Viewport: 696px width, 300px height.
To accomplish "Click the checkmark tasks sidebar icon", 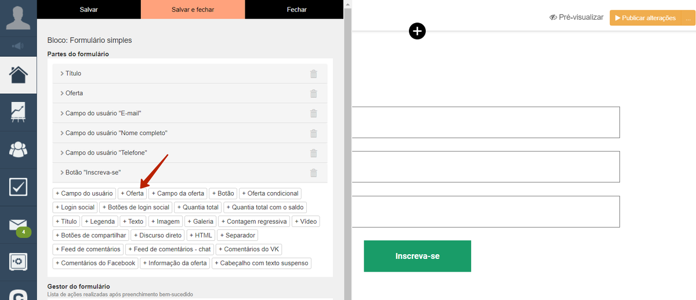I will (x=18, y=186).
